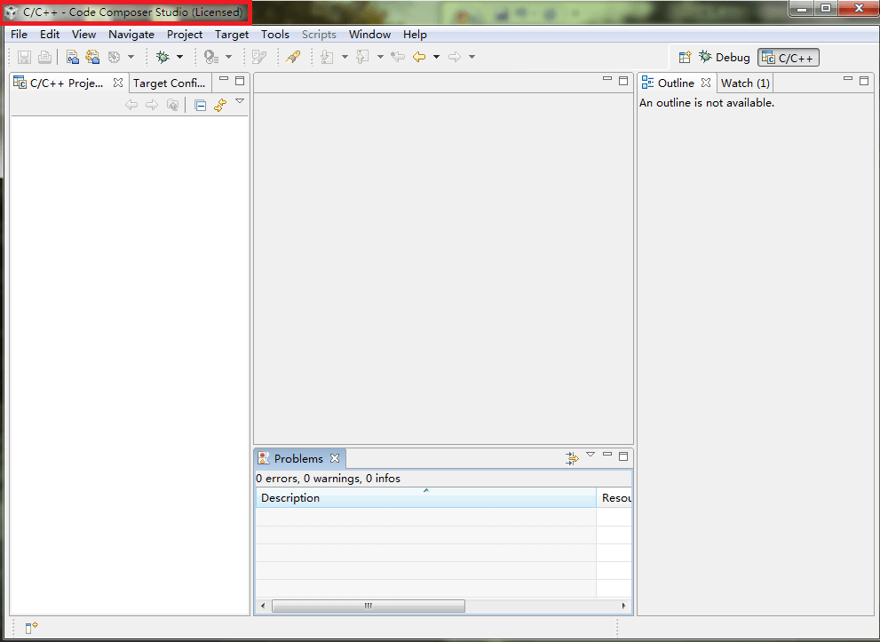The height and width of the screenshot is (642, 880).
Task: Click the Collapse All icon in the project view
Action: point(201,106)
